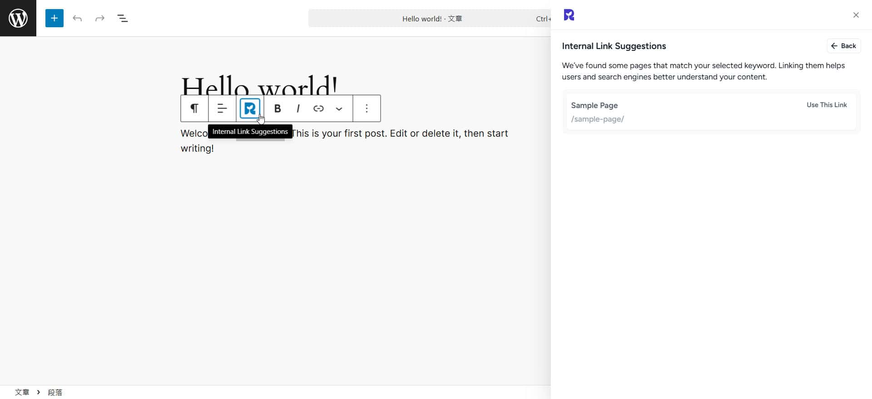Click the Hello world! post title

click(259, 84)
